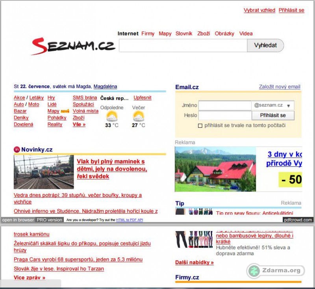
Task: Click the PRO version footer link
Action: (50, 220)
